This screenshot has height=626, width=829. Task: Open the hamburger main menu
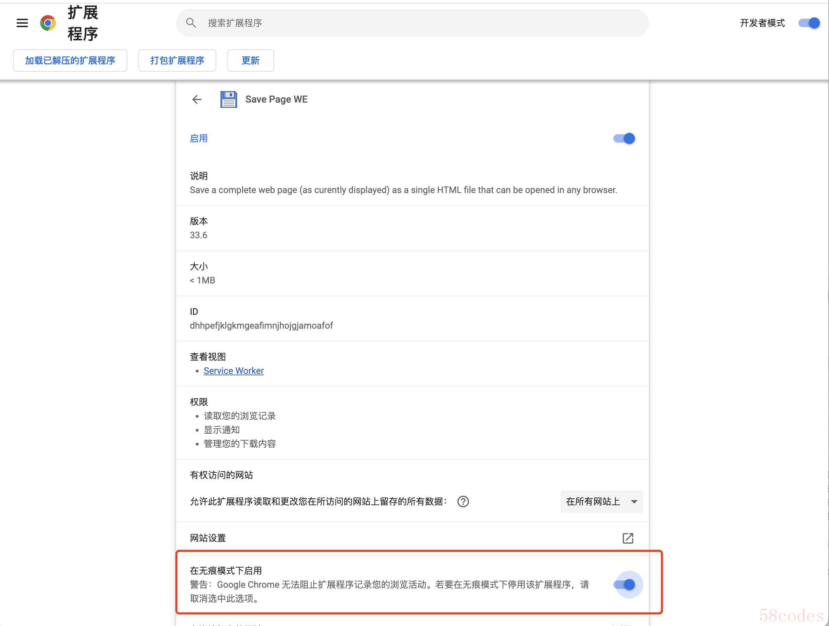tap(22, 23)
